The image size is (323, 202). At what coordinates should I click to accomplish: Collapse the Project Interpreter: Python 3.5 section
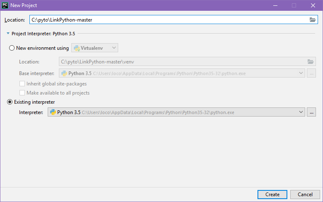coord(8,34)
